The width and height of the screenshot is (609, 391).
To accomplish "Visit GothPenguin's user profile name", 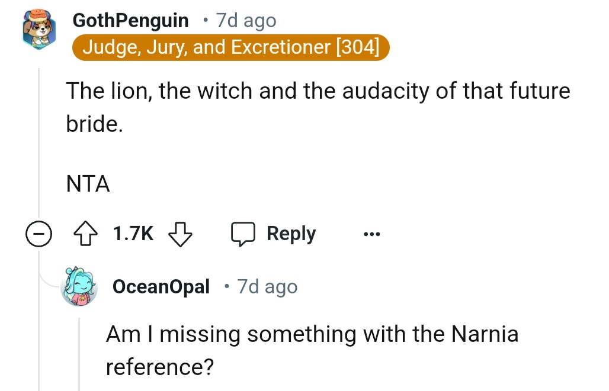I will click(130, 21).
